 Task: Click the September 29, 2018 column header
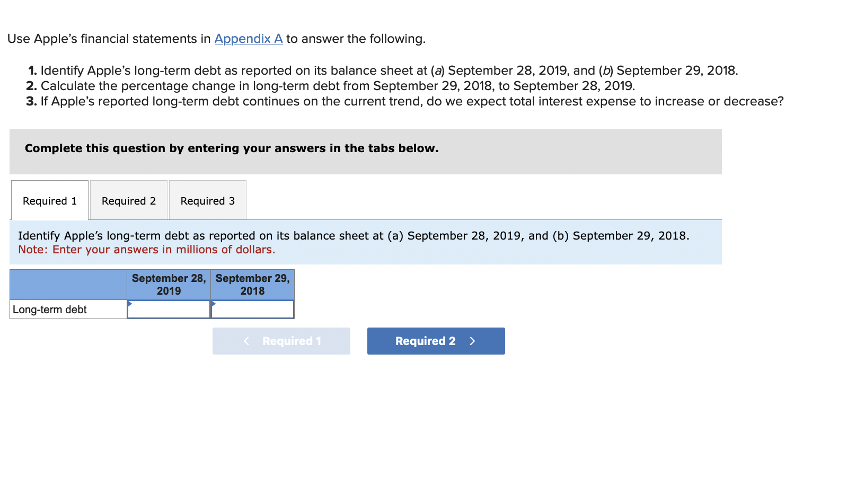(x=253, y=284)
